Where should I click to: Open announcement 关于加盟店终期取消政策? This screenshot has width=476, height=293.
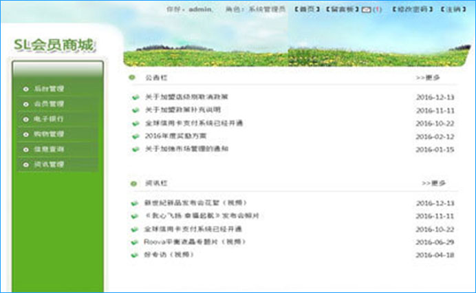(x=186, y=97)
